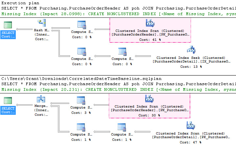The height and width of the screenshot is (149, 236).
Task: Click arrow from Index Seek to Compute Scalar
Action: [x=143, y=56]
